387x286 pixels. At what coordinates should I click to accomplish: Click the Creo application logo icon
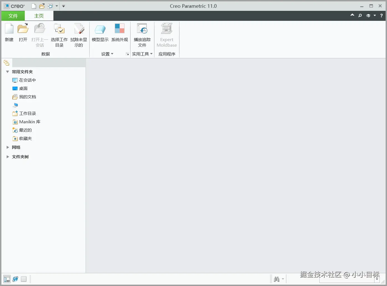(x=6, y=6)
